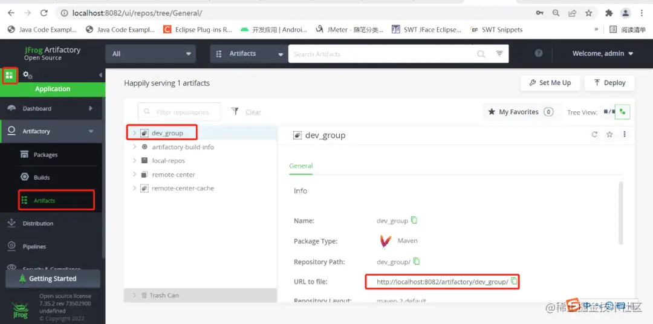Click the funnel filter icon beside Clear
Viewport: 653px width, 324px height.
click(x=235, y=111)
